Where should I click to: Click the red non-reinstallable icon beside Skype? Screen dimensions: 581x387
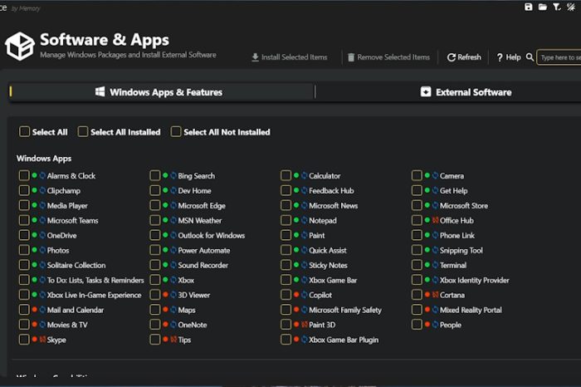tap(41, 340)
